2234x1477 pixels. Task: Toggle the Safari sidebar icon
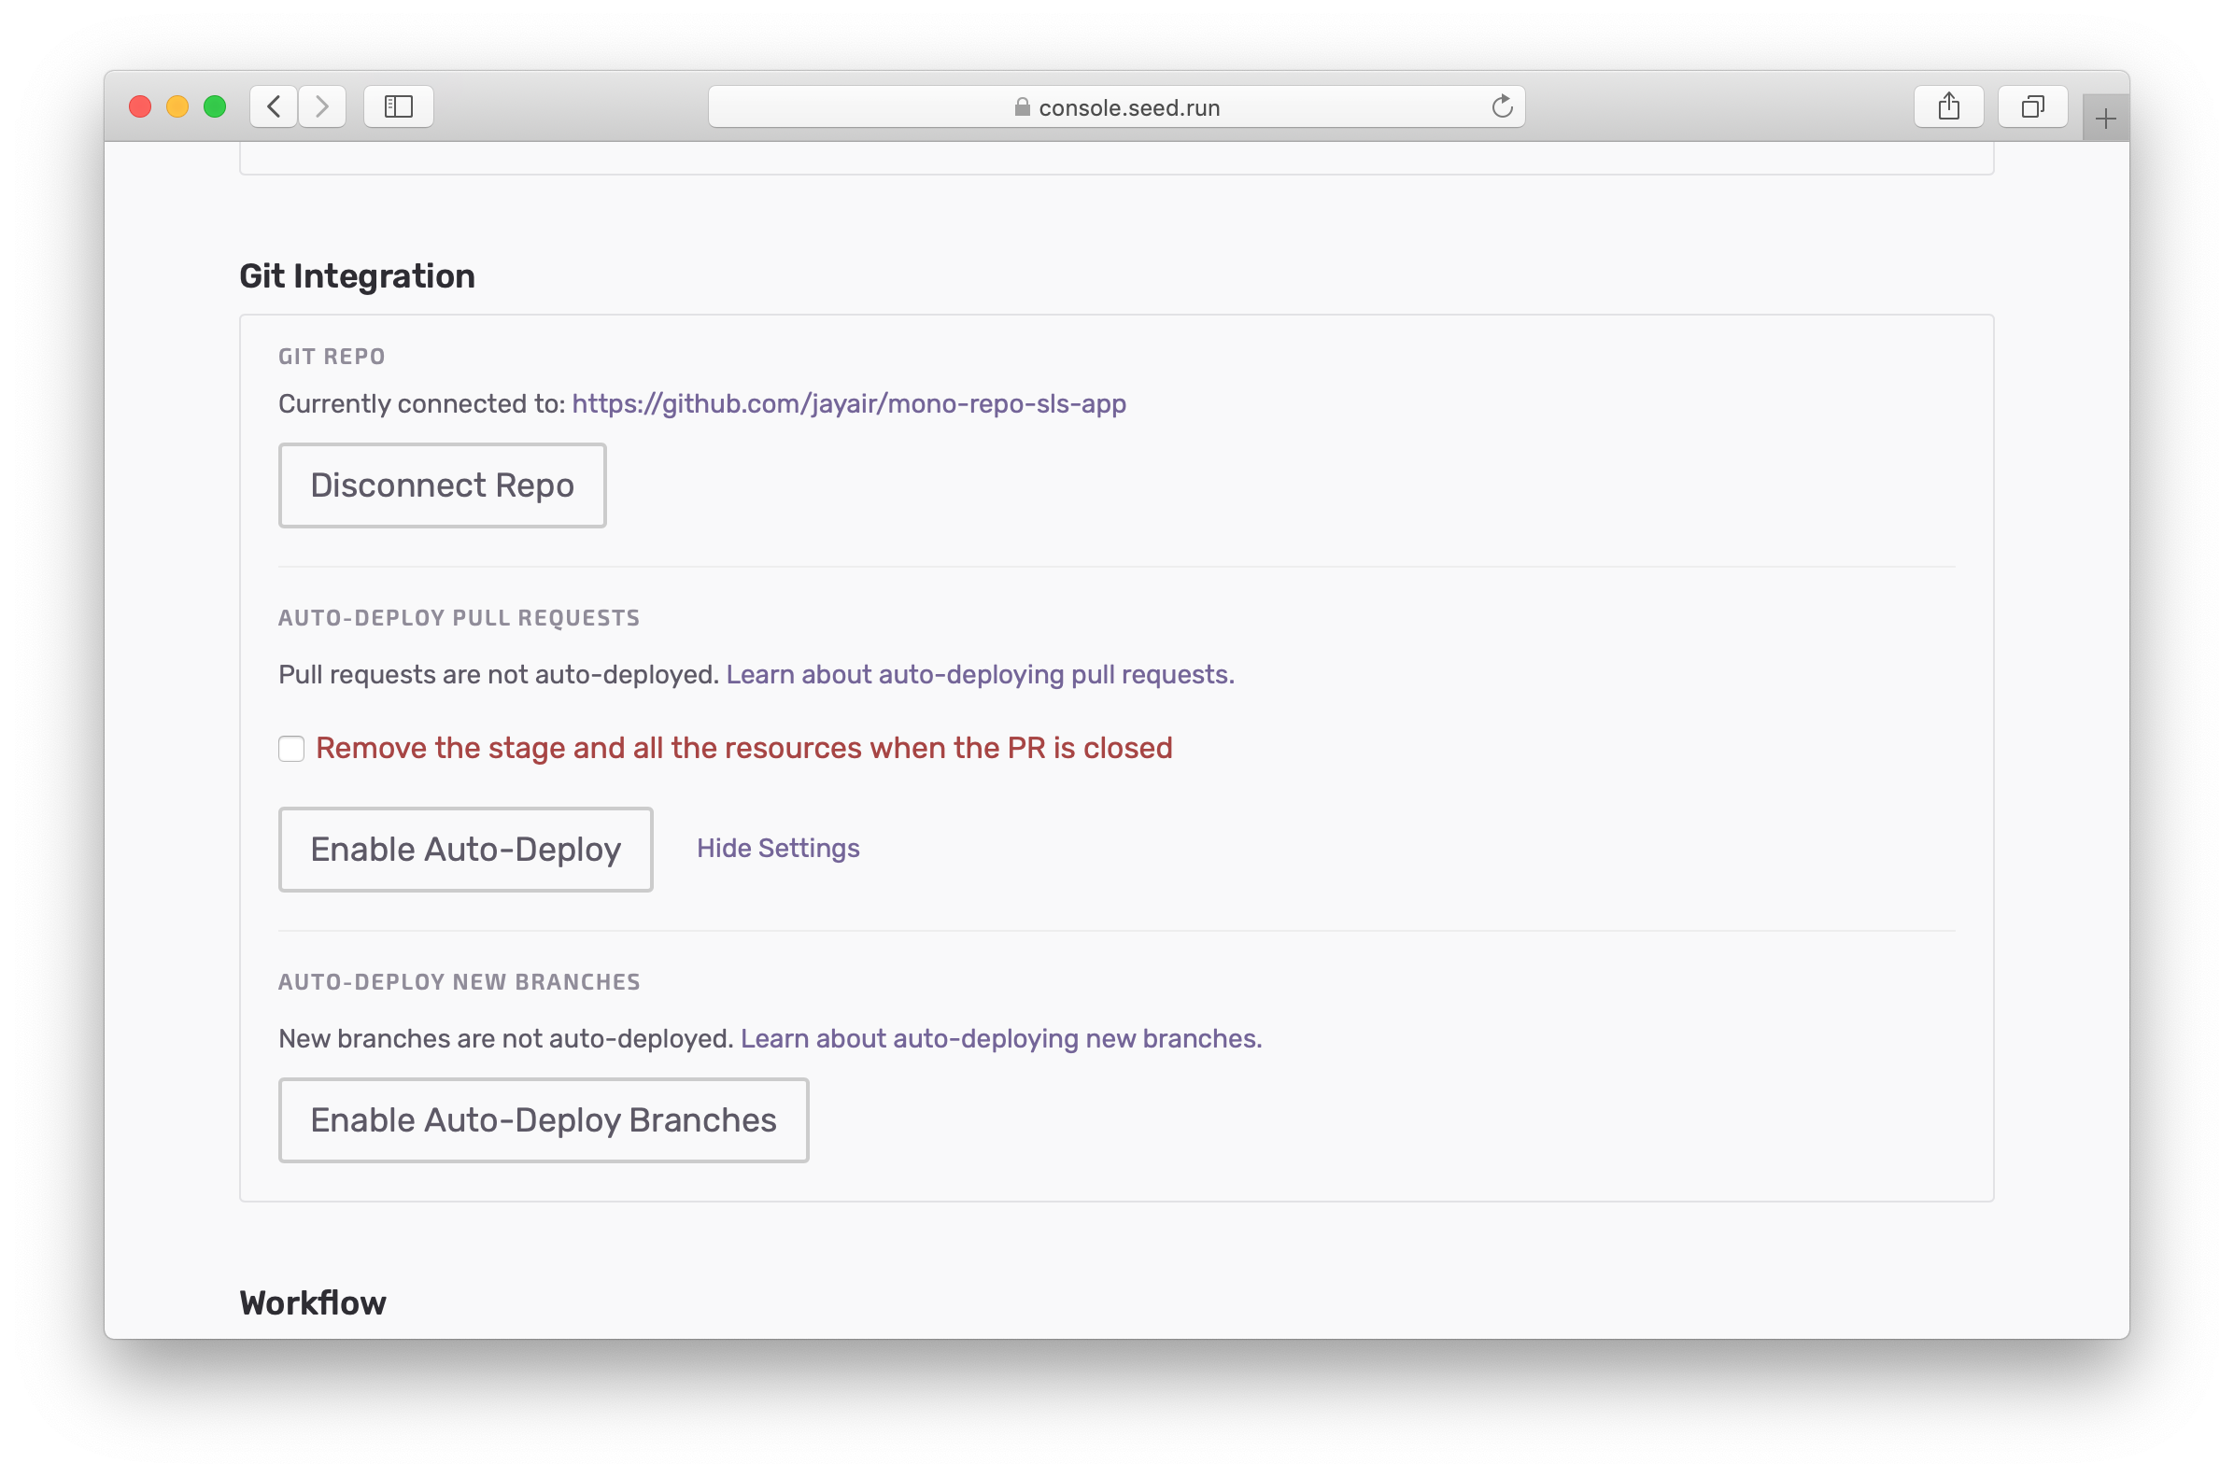(x=399, y=106)
